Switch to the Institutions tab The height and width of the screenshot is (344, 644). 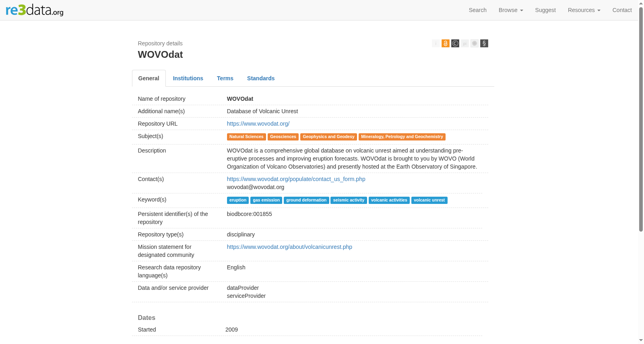pos(188,78)
